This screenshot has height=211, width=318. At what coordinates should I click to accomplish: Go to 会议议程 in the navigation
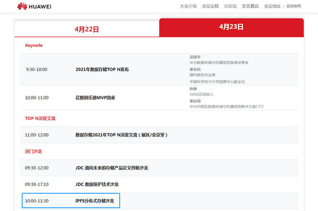[x=210, y=6]
